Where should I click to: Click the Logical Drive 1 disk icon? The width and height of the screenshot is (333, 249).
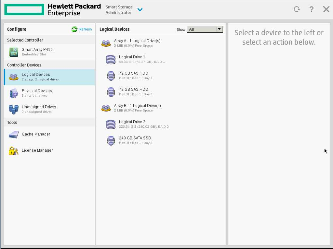[x=111, y=60]
